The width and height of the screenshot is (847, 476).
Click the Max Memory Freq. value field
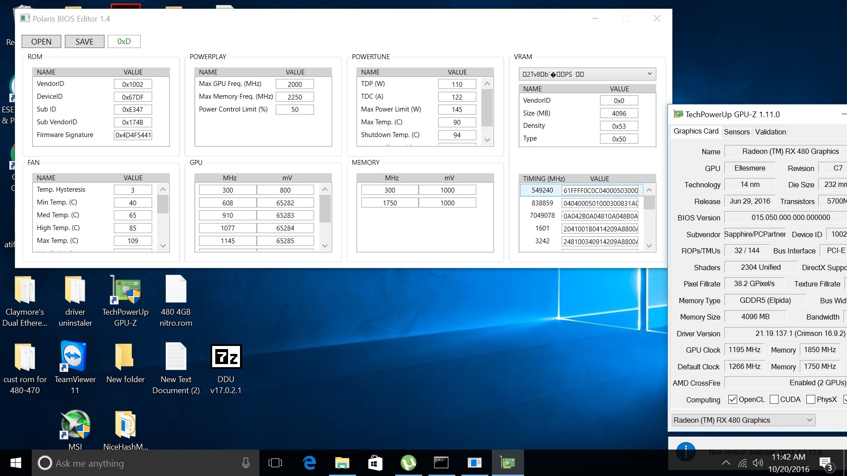coord(295,97)
